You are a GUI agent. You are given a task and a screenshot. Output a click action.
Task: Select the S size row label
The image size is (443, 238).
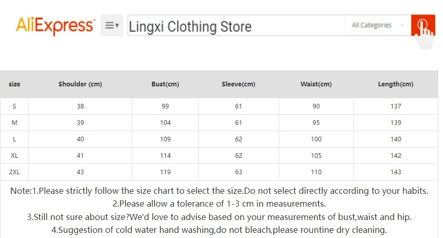14,106
